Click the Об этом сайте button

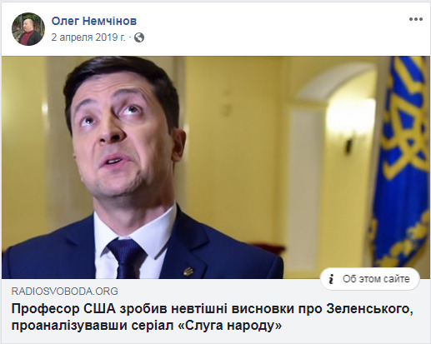[x=370, y=279]
